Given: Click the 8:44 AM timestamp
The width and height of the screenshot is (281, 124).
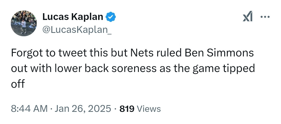Looking at the screenshot, I should click(29, 108).
